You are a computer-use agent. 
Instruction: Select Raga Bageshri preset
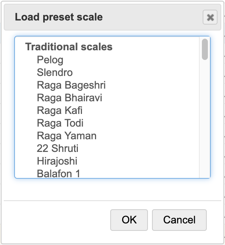(71, 85)
